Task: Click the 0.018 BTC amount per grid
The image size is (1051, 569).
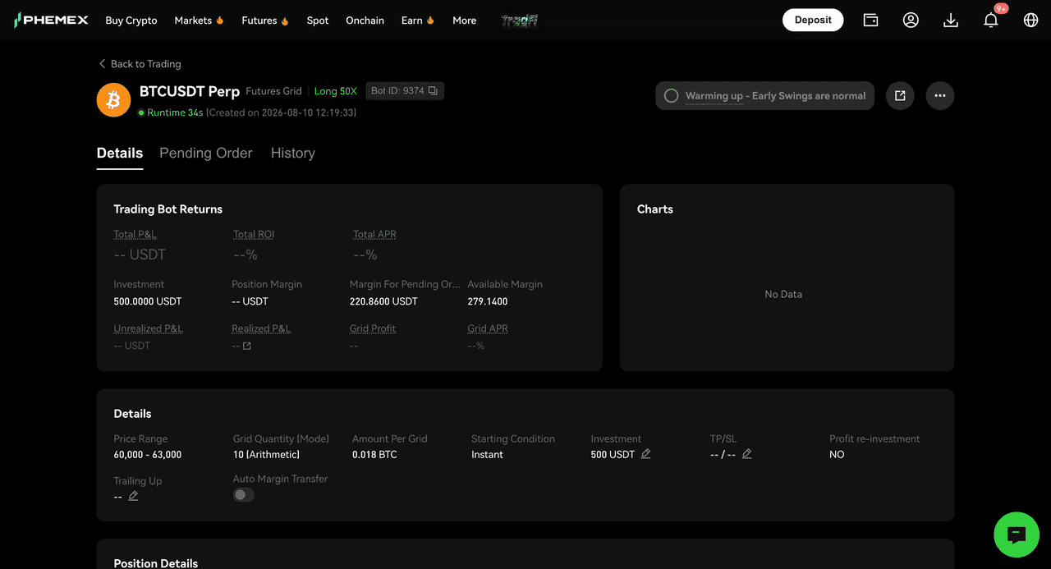Action: tap(374, 455)
